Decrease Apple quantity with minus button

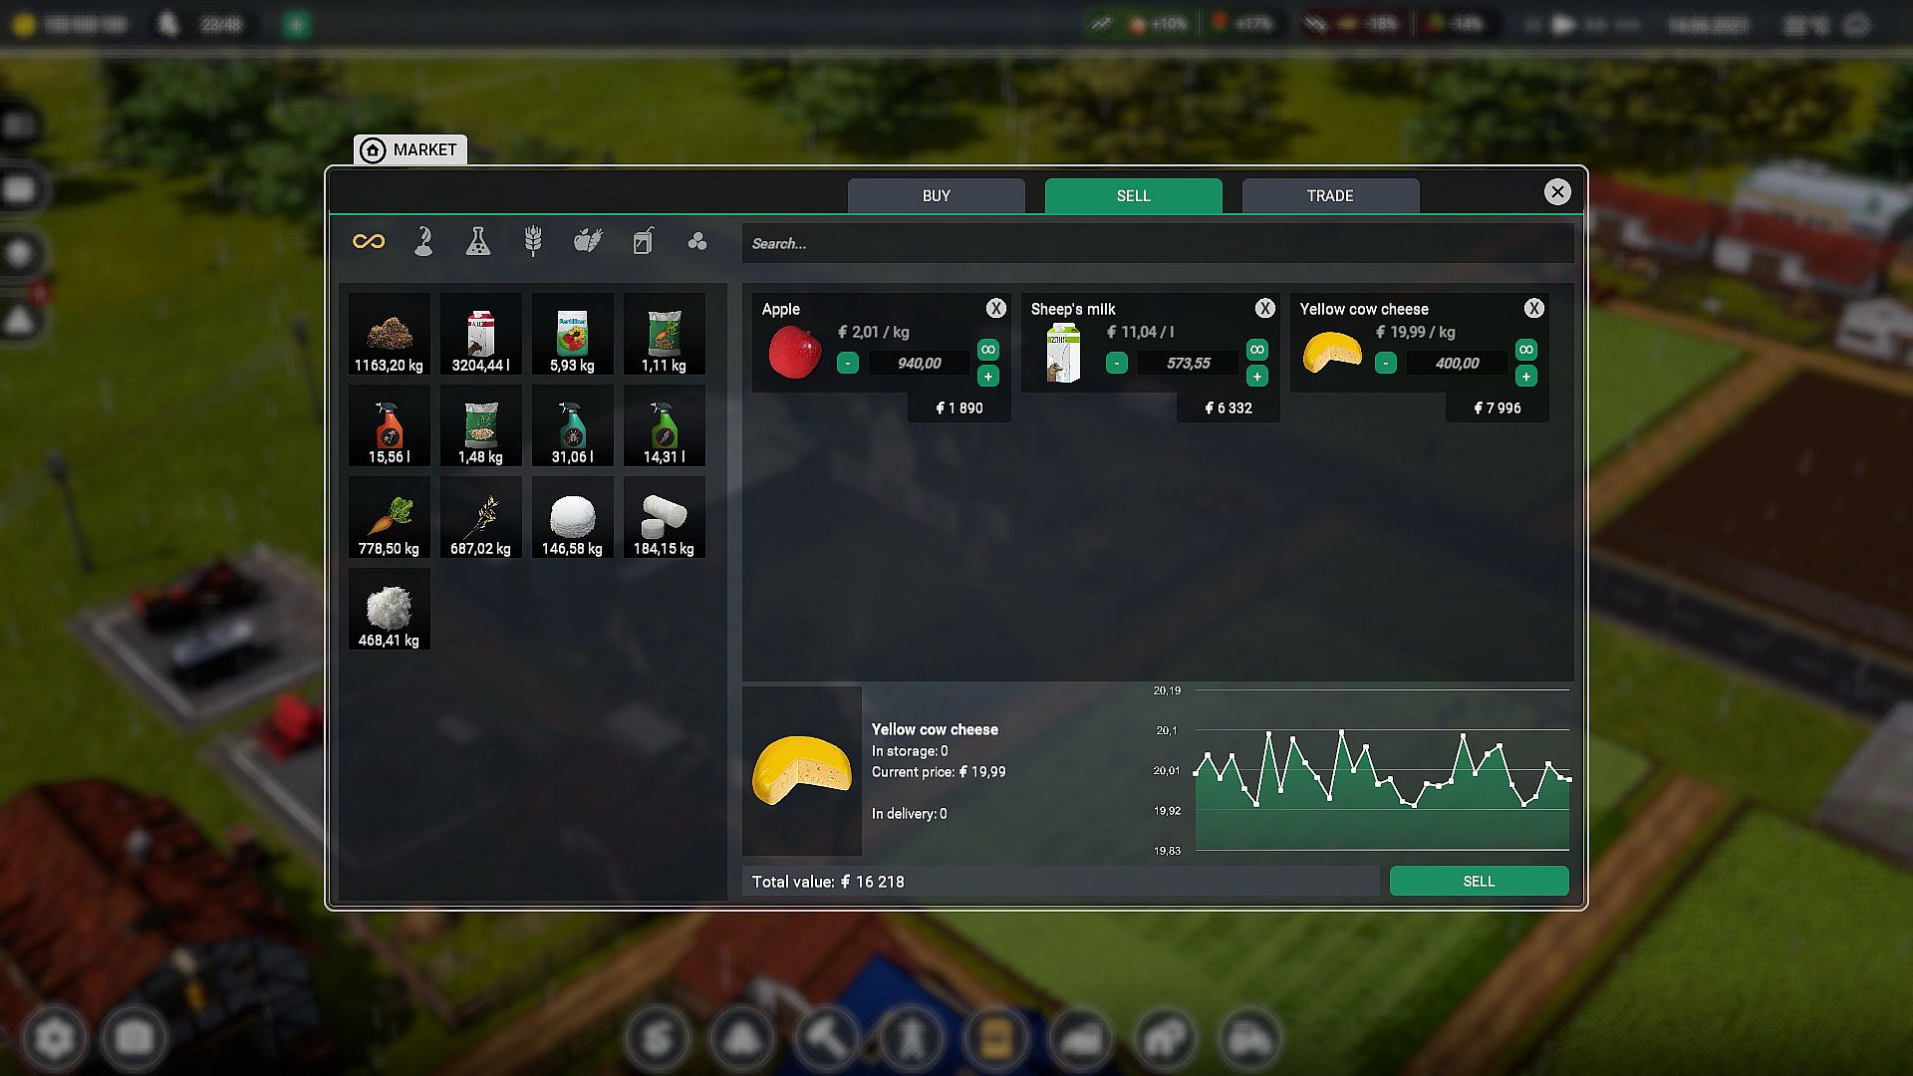coord(848,364)
